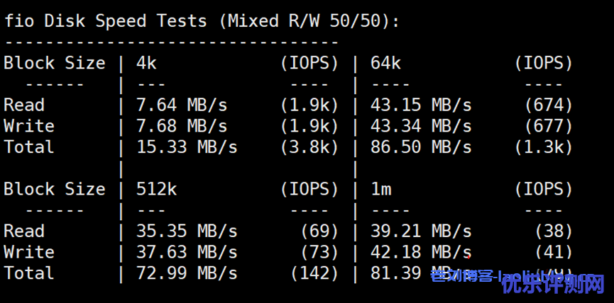Click the (142) IOPS total value

coord(314,273)
